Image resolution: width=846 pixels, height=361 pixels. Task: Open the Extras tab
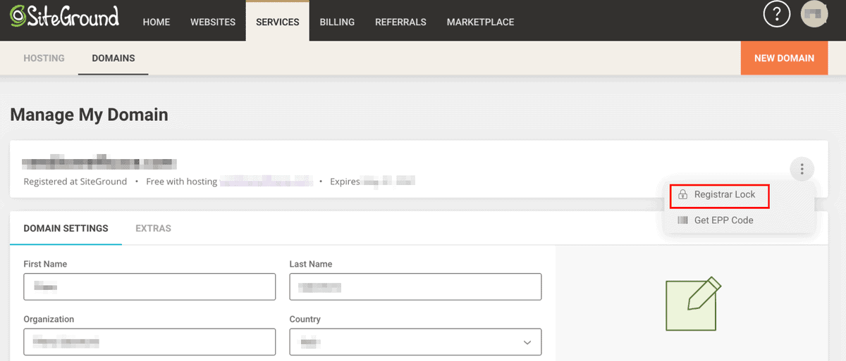(153, 228)
